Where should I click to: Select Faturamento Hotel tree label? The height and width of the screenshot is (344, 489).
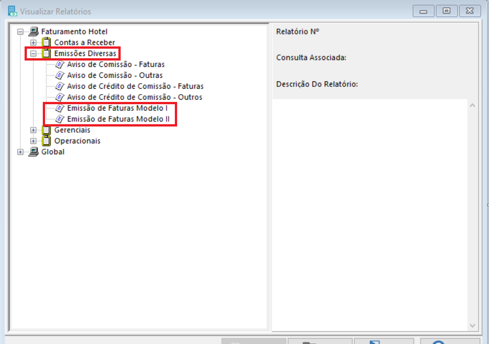74,31
